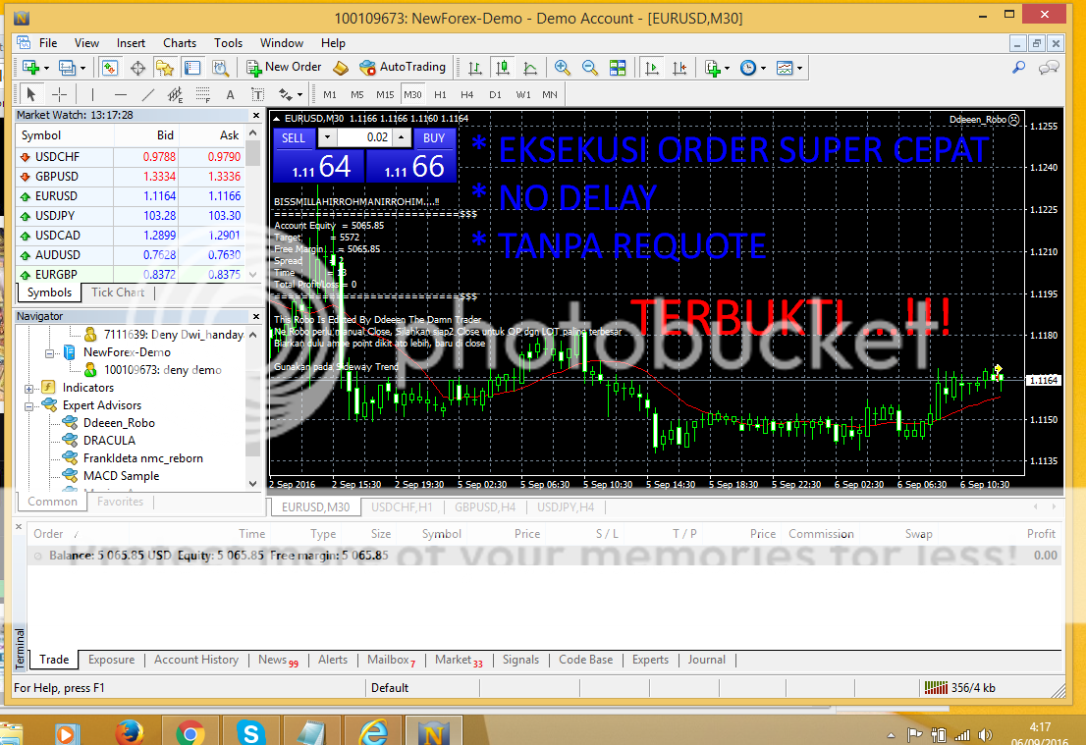This screenshot has width=1086, height=745.
Task: Click the Zoom In magnifier icon
Action: (562, 68)
